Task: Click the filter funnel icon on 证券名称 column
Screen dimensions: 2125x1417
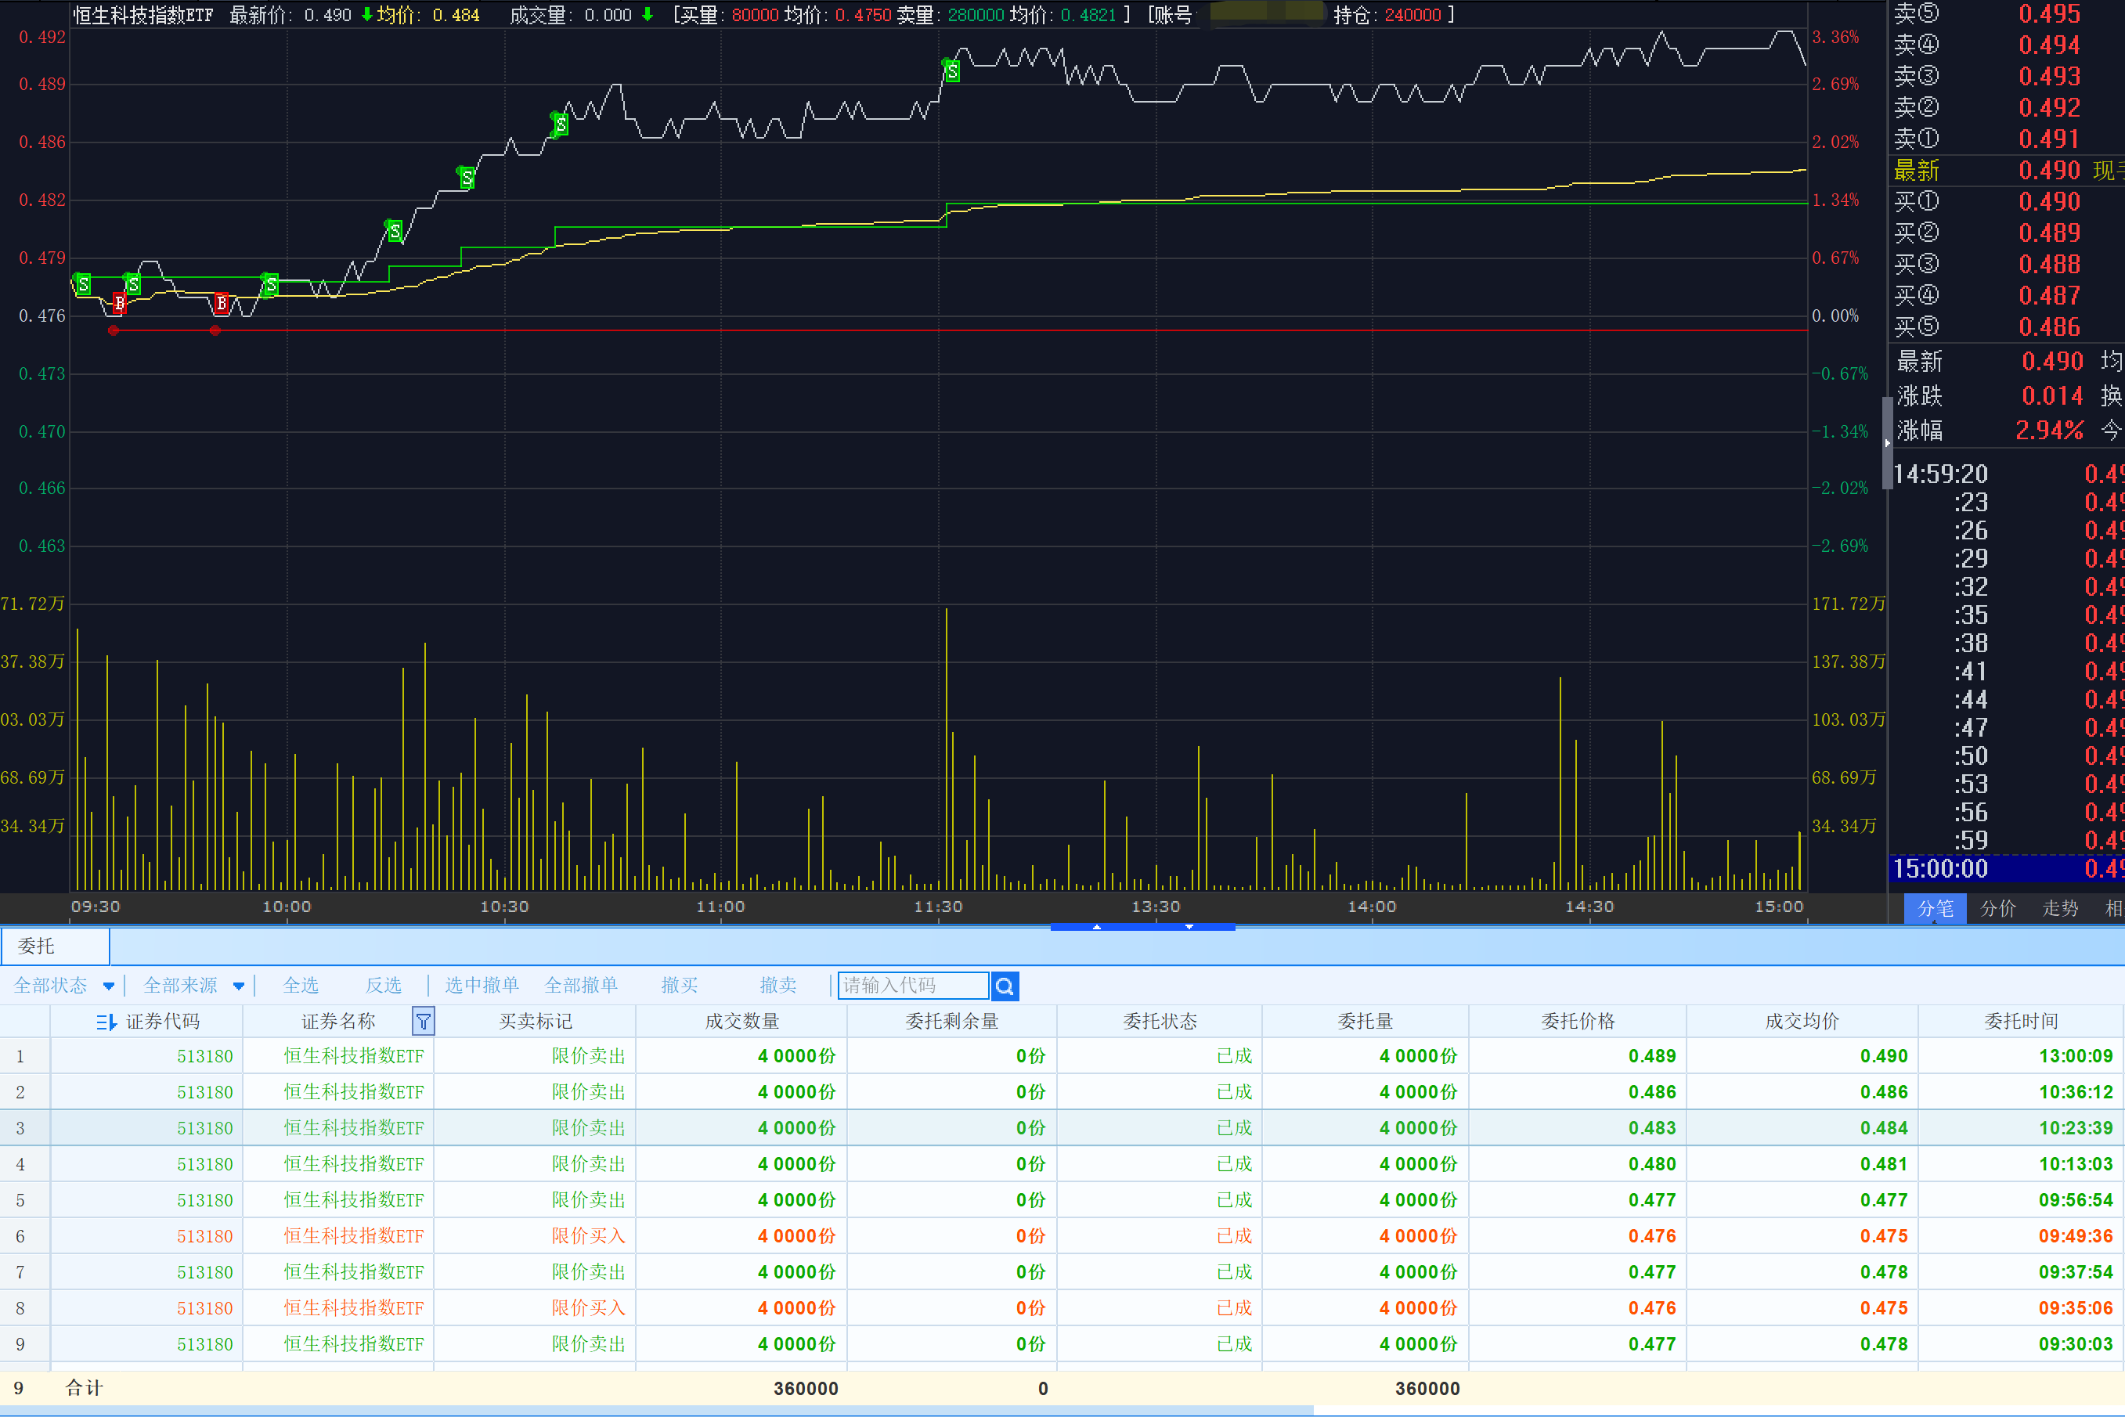Action: tap(423, 1021)
